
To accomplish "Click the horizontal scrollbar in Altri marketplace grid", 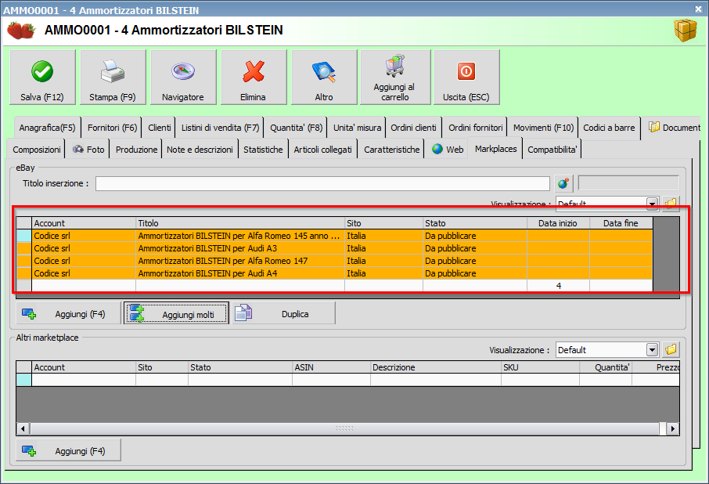I will click(x=344, y=428).
